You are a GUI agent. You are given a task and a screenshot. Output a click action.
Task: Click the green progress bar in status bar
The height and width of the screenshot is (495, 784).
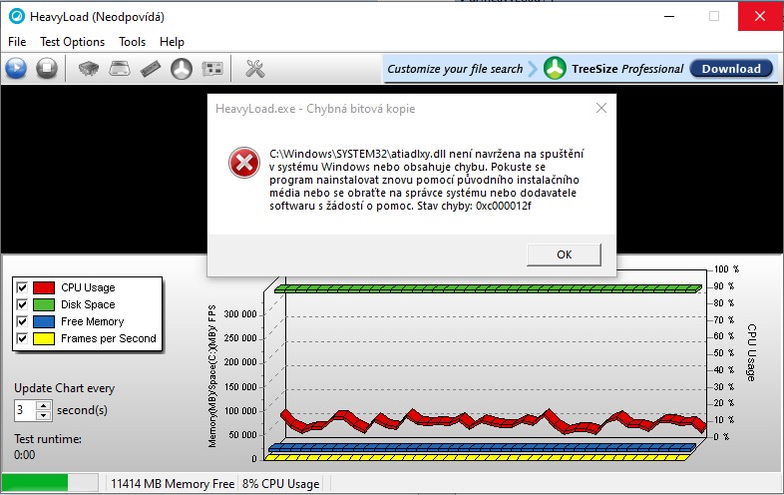point(35,483)
